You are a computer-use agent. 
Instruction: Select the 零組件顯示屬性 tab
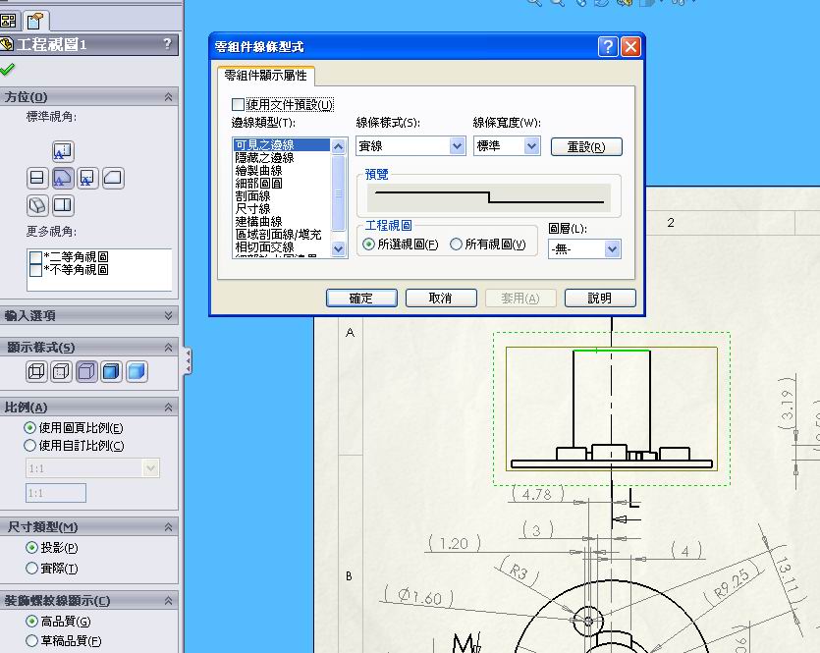(x=266, y=76)
